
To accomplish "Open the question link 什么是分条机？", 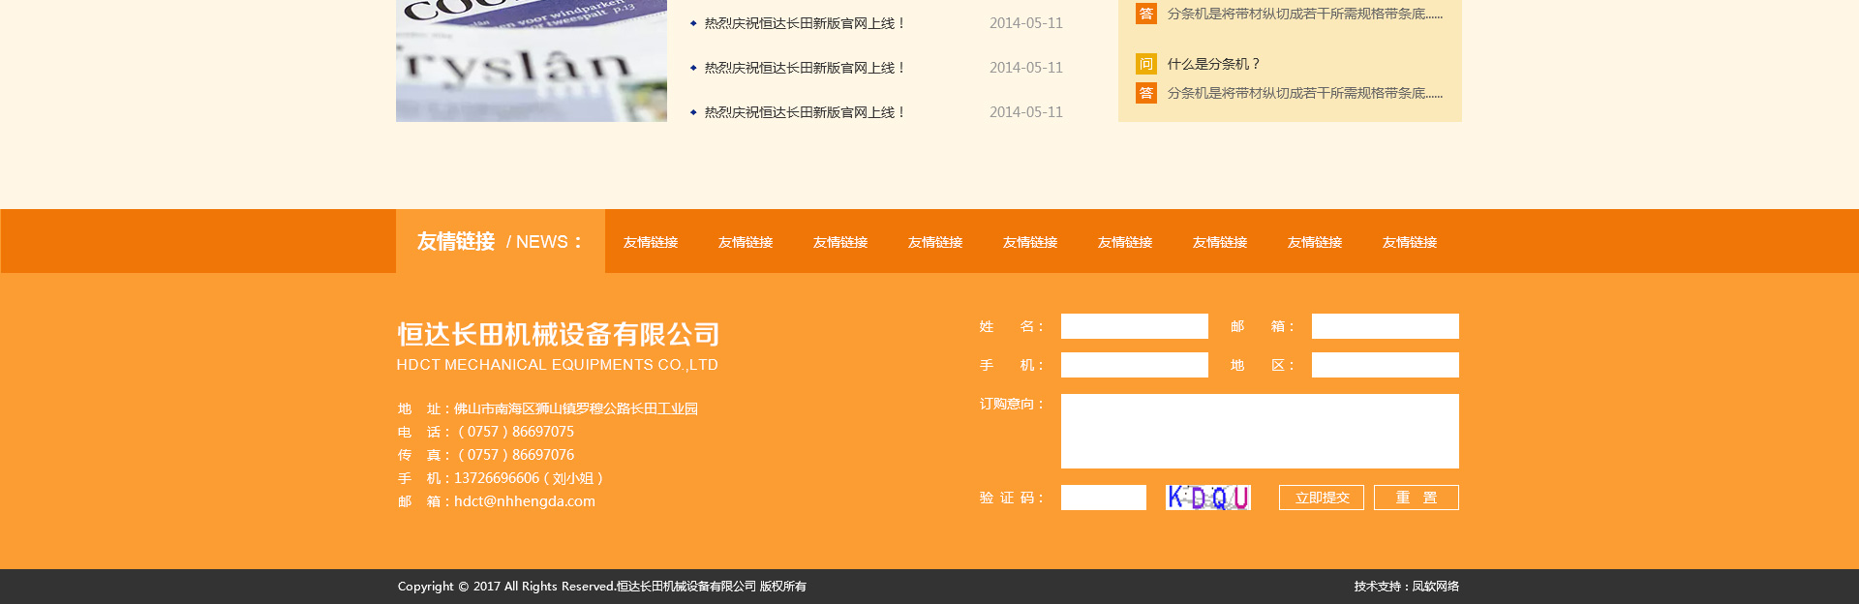I will pyautogui.click(x=1213, y=64).
